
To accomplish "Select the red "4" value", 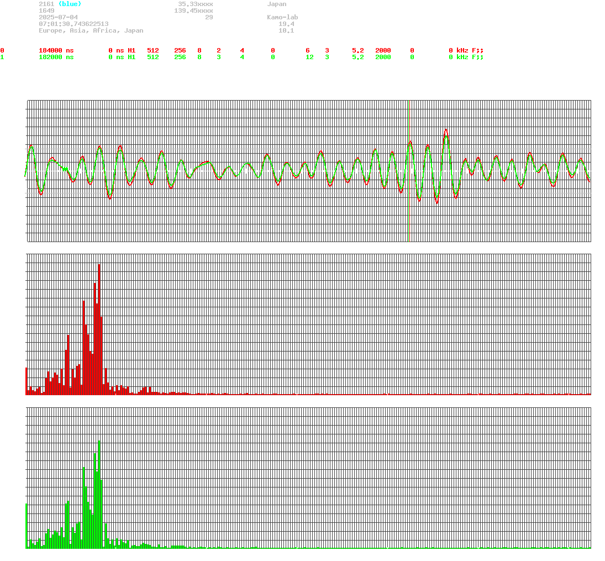I will (242, 51).
